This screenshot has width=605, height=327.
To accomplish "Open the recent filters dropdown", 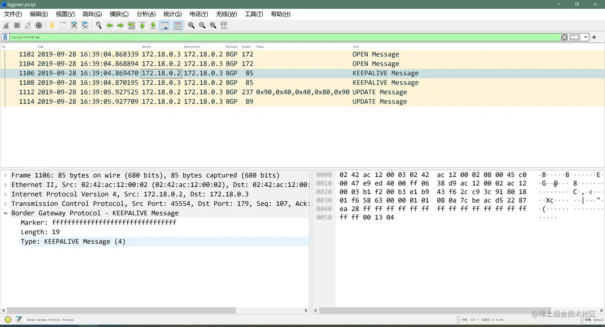I will click(585, 37).
